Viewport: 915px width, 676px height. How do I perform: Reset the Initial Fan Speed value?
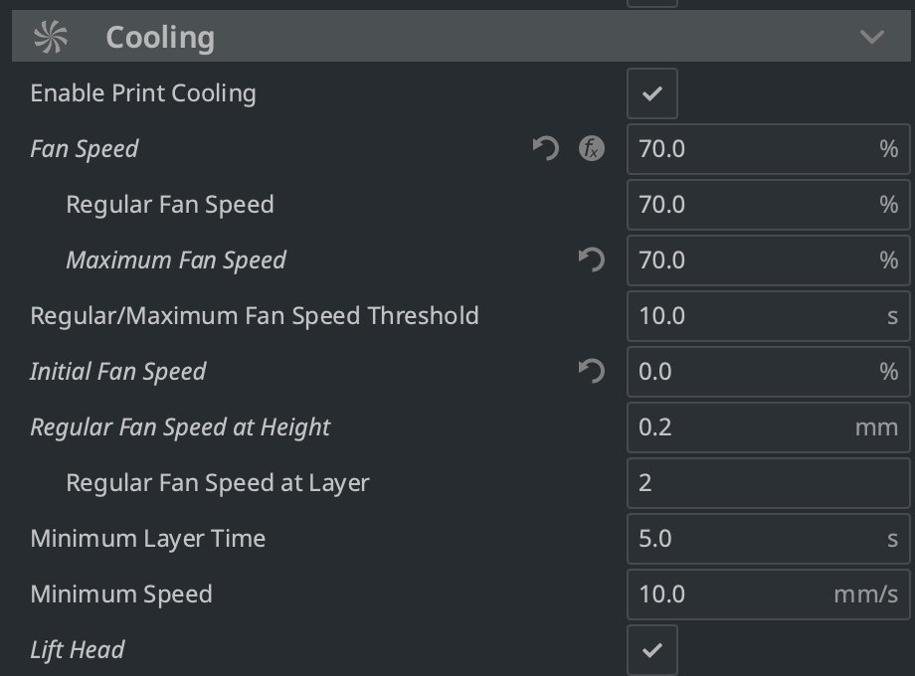tap(591, 372)
